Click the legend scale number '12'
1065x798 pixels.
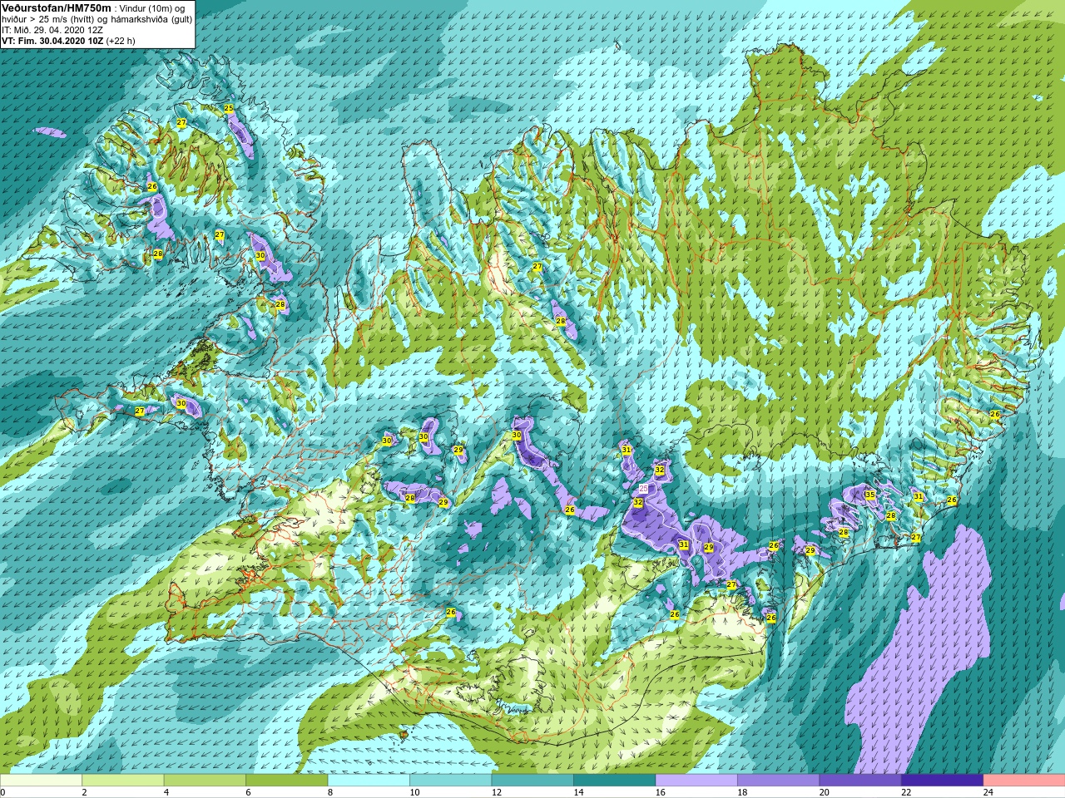click(x=497, y=792)
